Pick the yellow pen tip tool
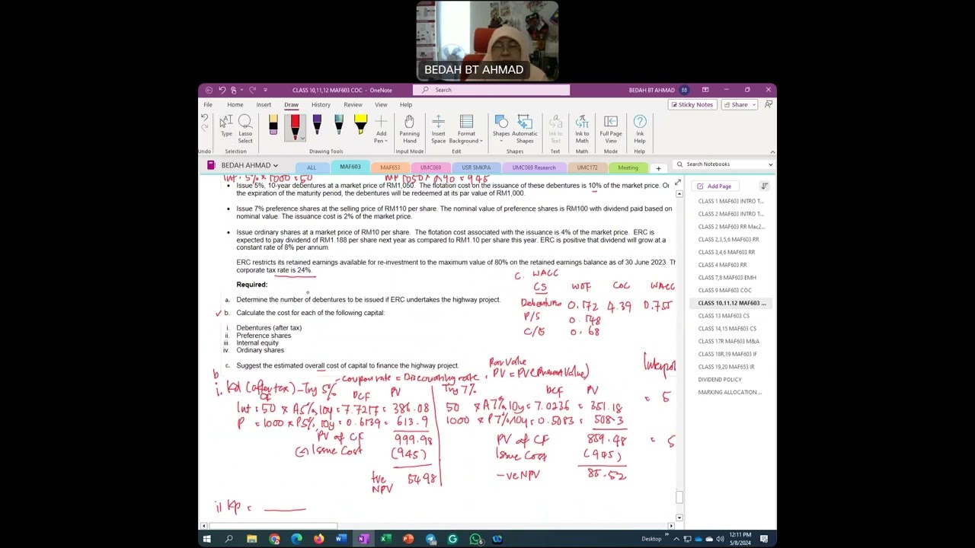975x548 pixels. click(273, 126)
